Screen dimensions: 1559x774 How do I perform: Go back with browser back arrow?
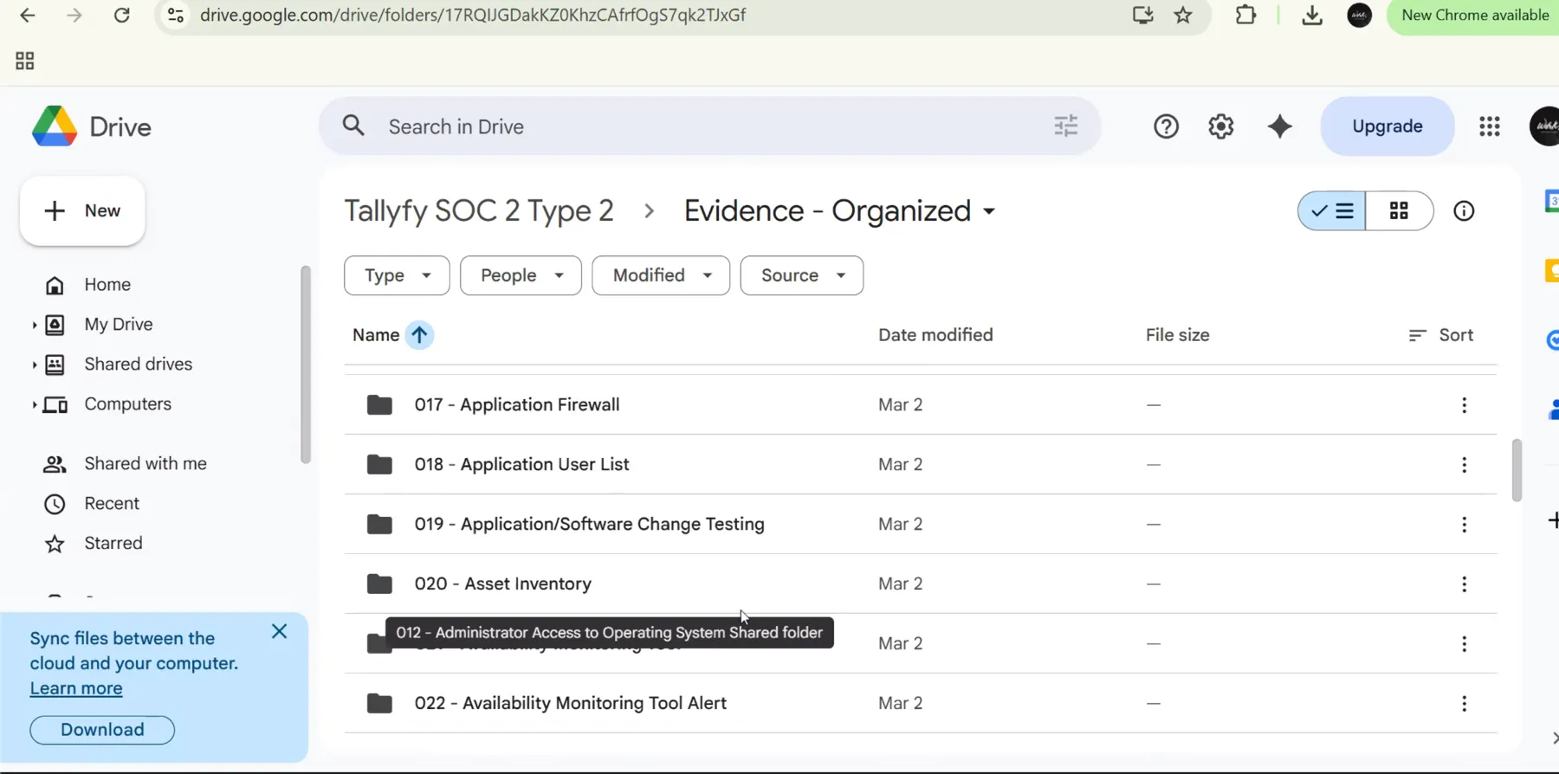pos(28,15)
